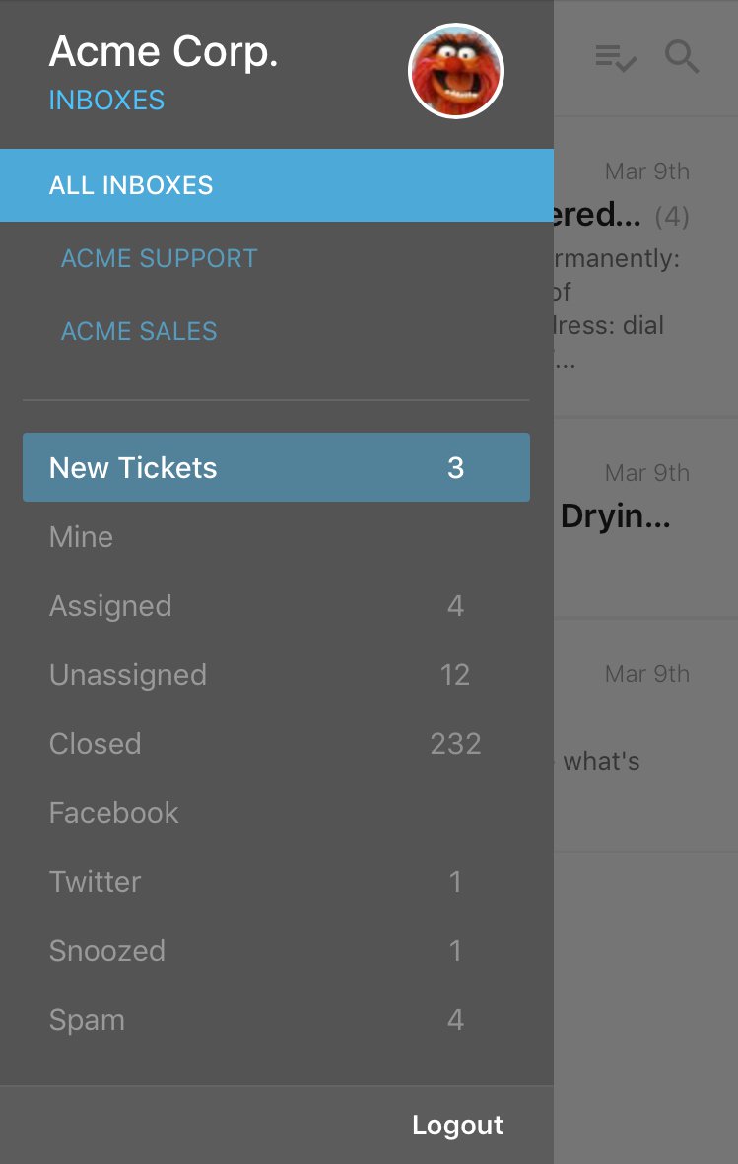Screen dimensions: 738x1164
Task: Click the INBOXES heading under Acme Corp.
Action: pos(107,101)
